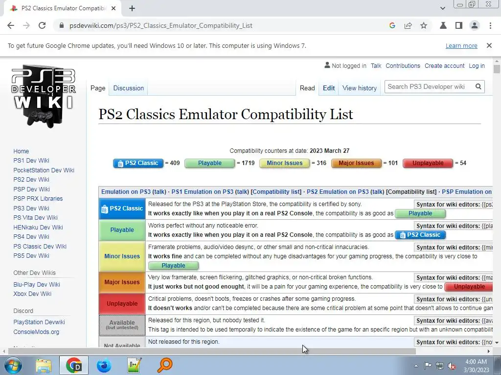Open PS2 Emulation on PS3 link
This screenshot has height=375, width=501.
point(338,191)
